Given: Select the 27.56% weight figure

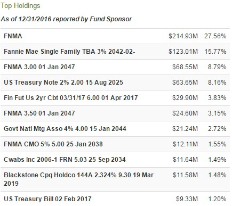Looking at the screenshot, I should coord(215,36).
